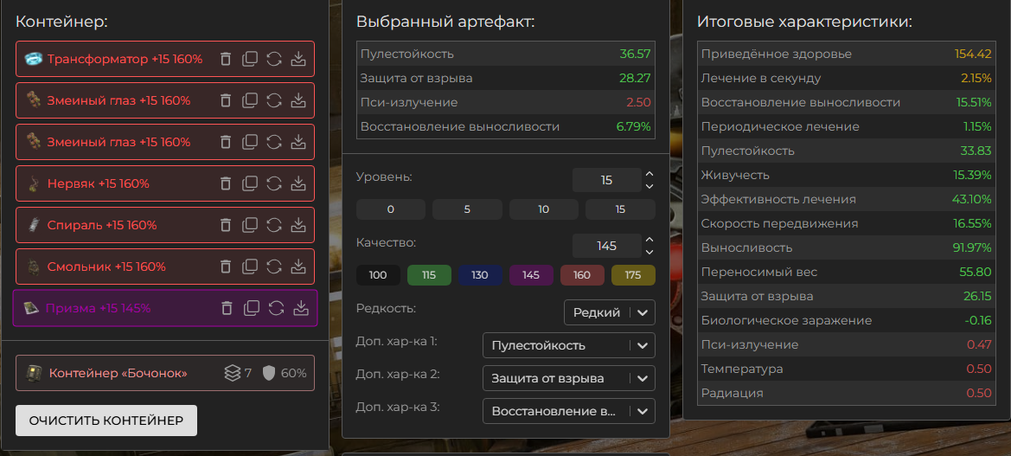
Task: Click the replace icon on Трансформатор row
Action: pyautogui.click(x=274, y=59)
